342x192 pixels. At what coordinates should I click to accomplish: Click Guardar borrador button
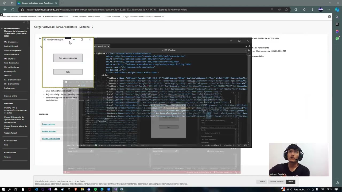click(x=277, y=182)
